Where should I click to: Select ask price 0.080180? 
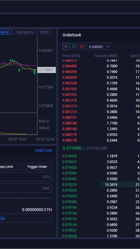coord(70,129)
